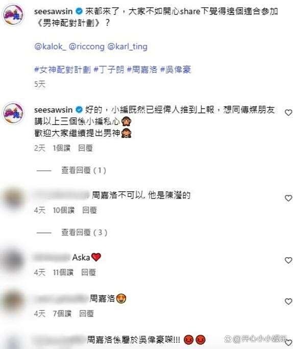Open hashtag #吳偉豪

(176, 70)
